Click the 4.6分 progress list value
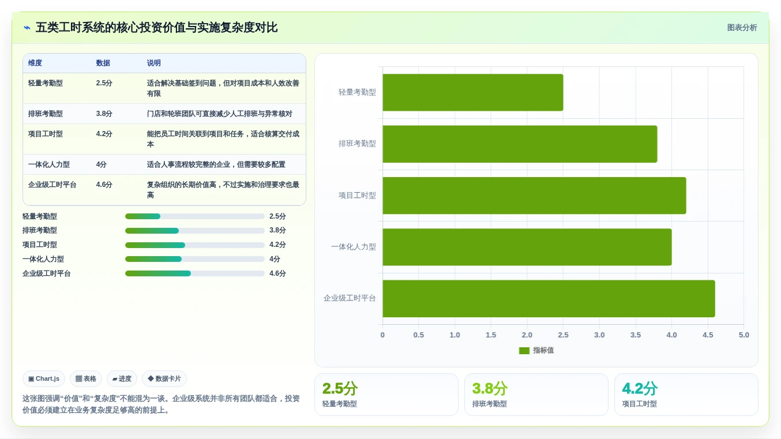Image resolution: width=781 pixels, height=439 pixels. (x=277, y=273)
